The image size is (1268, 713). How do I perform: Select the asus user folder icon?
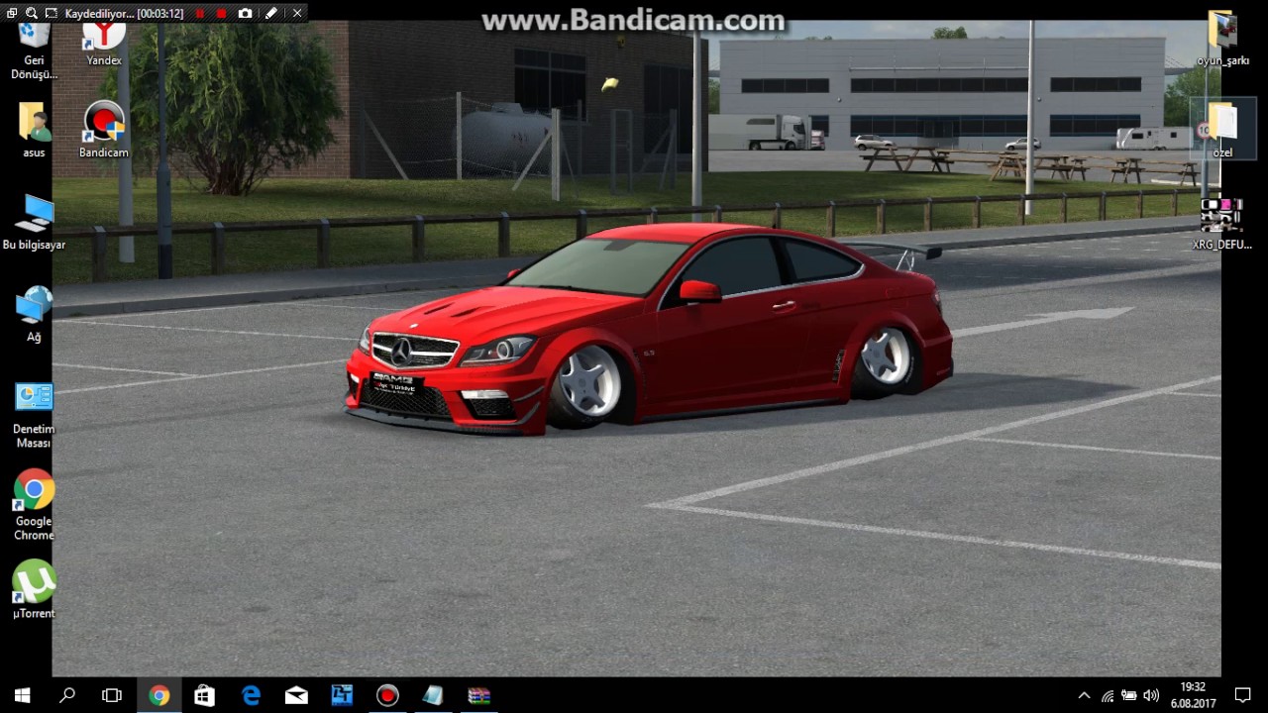pos(34,129)
